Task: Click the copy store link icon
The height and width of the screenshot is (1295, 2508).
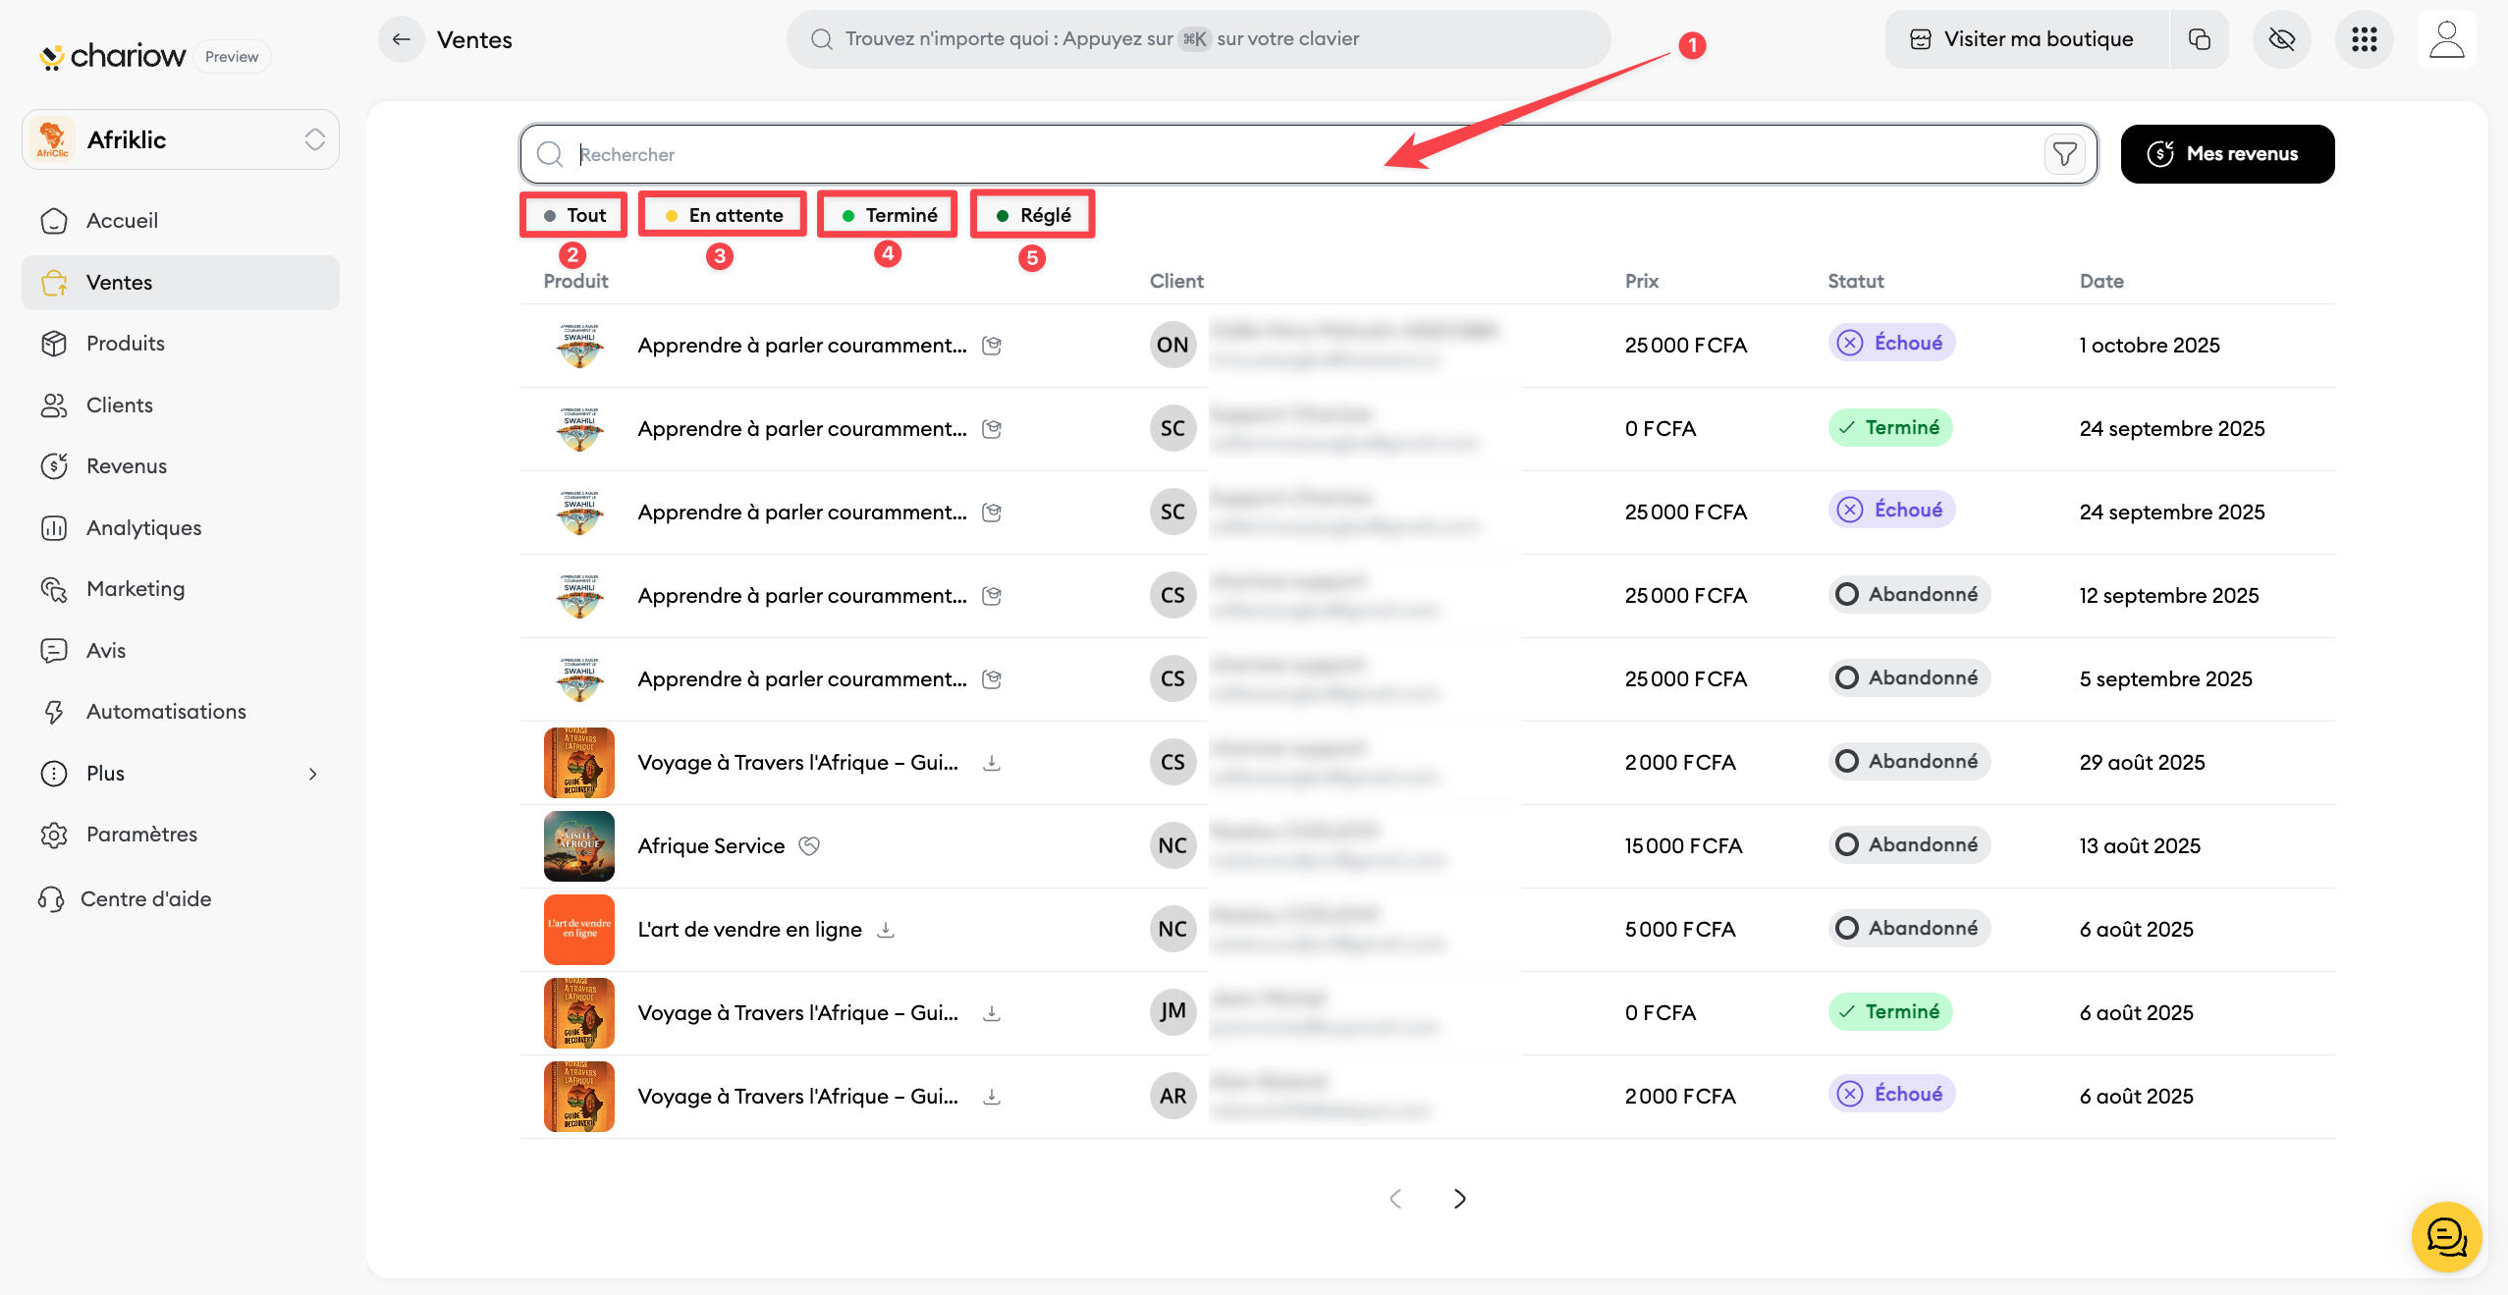Action: [x=2199, y=39]
